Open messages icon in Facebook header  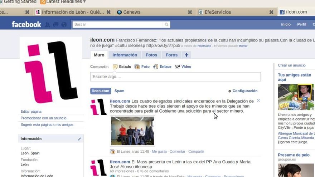[x=55, y=24]
